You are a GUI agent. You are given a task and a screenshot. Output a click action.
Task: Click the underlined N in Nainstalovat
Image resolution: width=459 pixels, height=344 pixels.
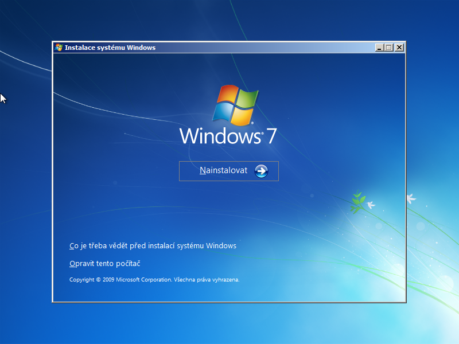(x=201, y=171)
